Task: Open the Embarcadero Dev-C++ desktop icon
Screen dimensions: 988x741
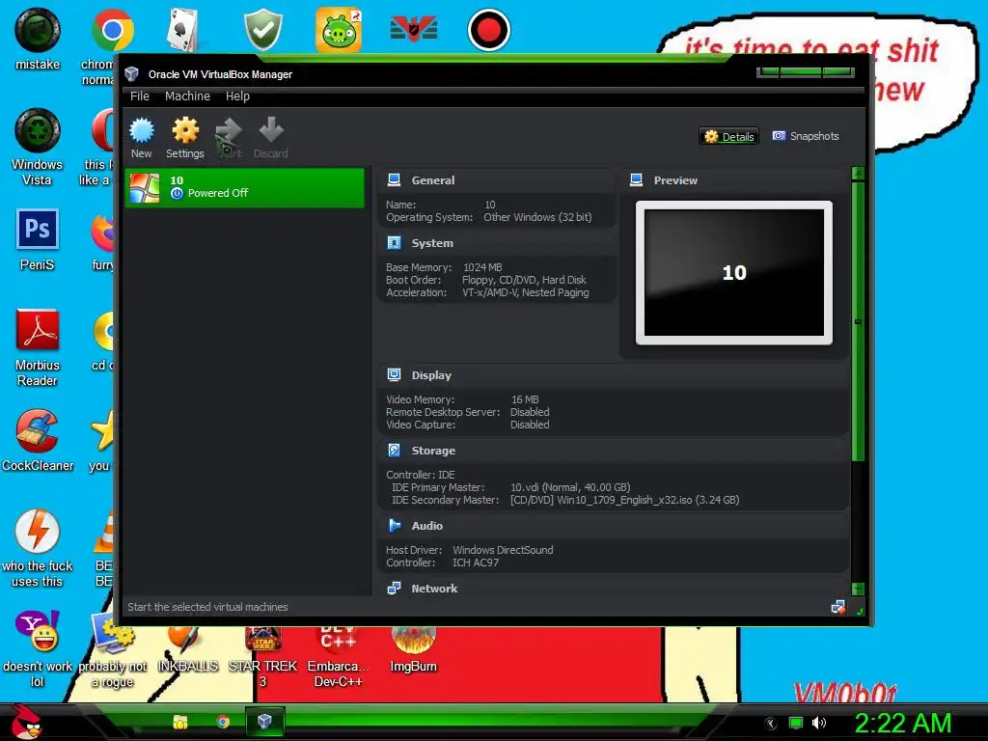Action: (x=339, y=655)
